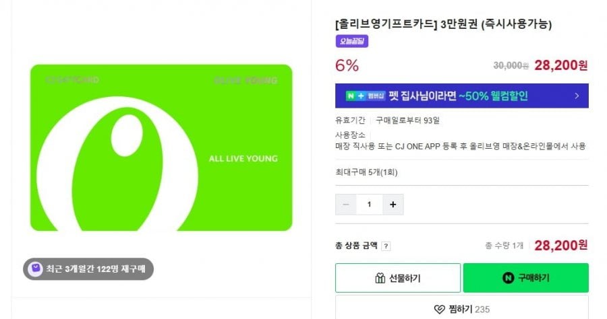Click the heart icon next to 찜하기
This screenshot has width=607, height=319.
pyautogui.click(x=439, y=310)
